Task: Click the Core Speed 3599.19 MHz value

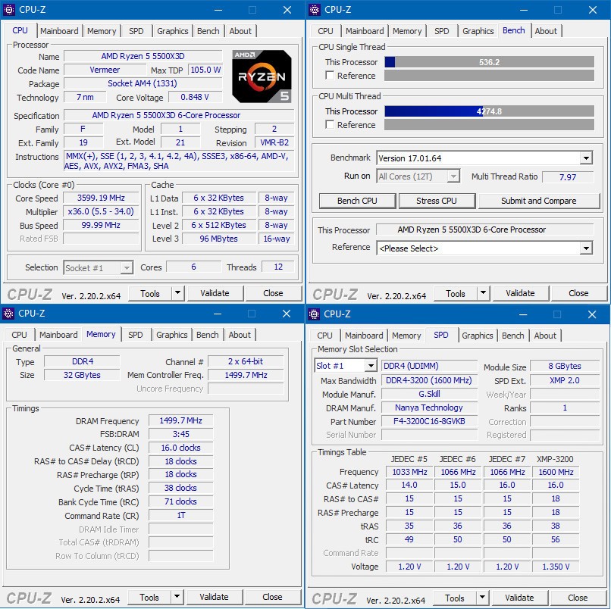Action: pos(101,198)
